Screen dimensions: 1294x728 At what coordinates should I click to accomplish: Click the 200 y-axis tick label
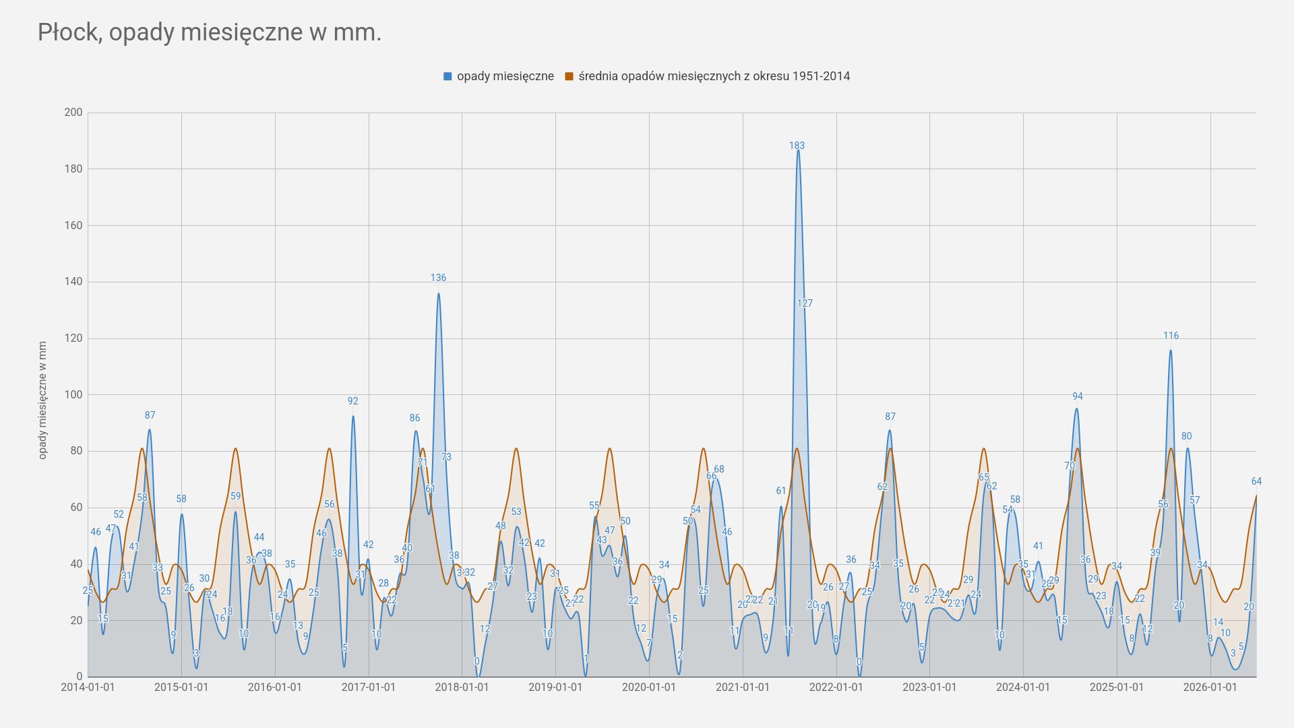tap(73, 113)
